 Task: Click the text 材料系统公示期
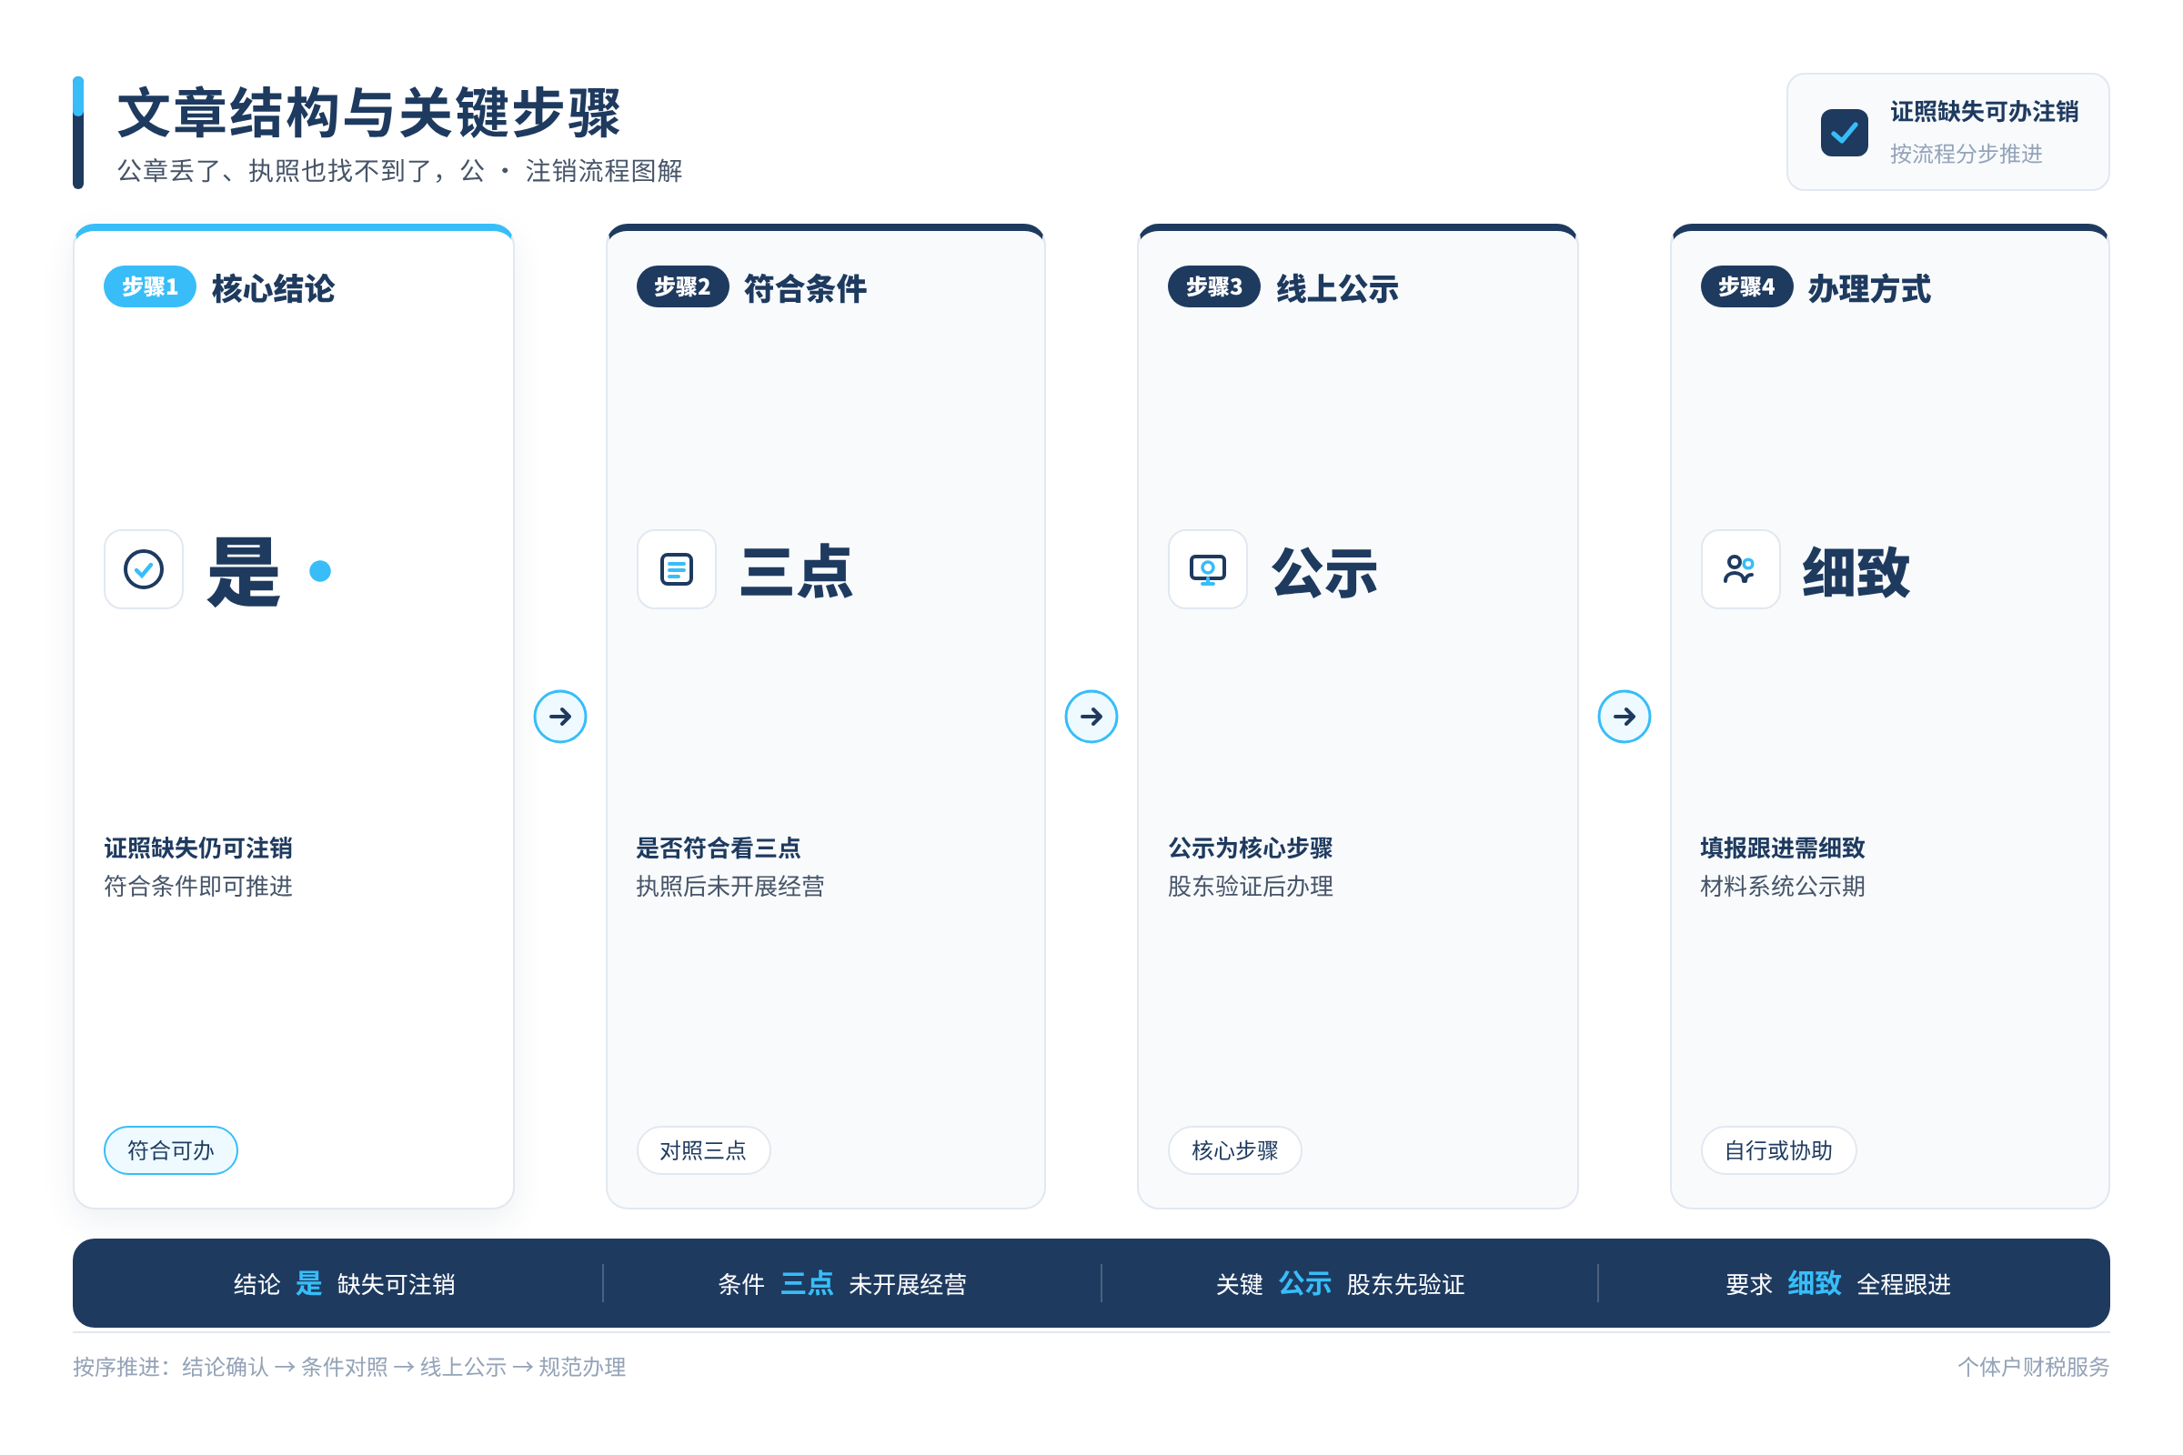[1783, 886]
